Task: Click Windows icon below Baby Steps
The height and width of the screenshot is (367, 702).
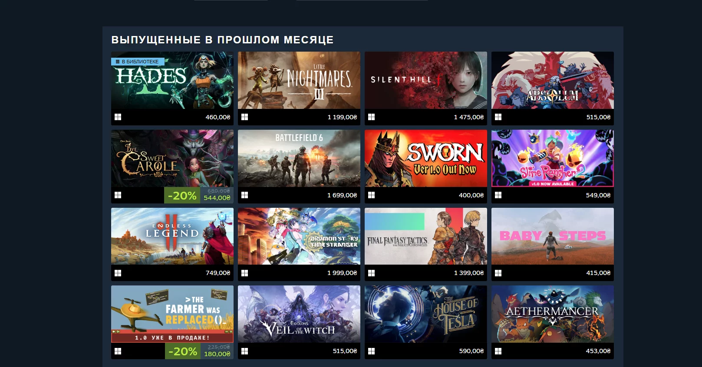Action: [498, 273]
